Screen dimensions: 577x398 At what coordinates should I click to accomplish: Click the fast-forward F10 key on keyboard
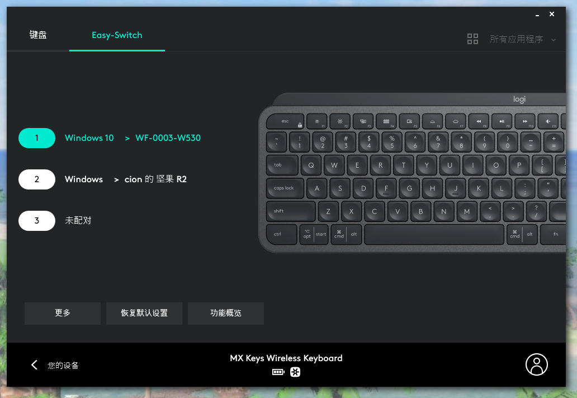524,121
